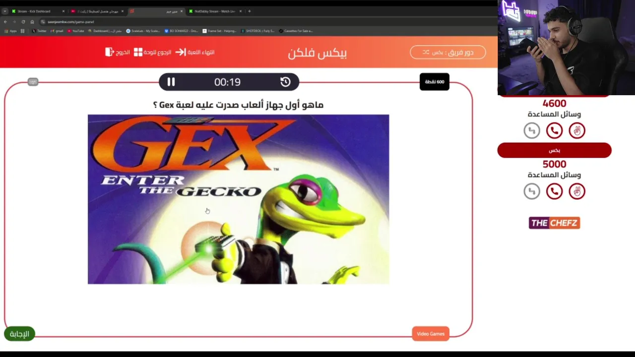Click the timer display 00:19
Image resolution: width=635 pixels, height=357 pixels.
[x=227, y=82]
